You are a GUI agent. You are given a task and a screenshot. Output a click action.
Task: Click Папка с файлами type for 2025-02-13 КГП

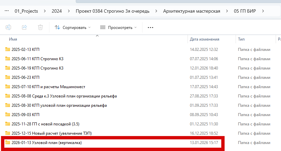(x=254, y=50)
